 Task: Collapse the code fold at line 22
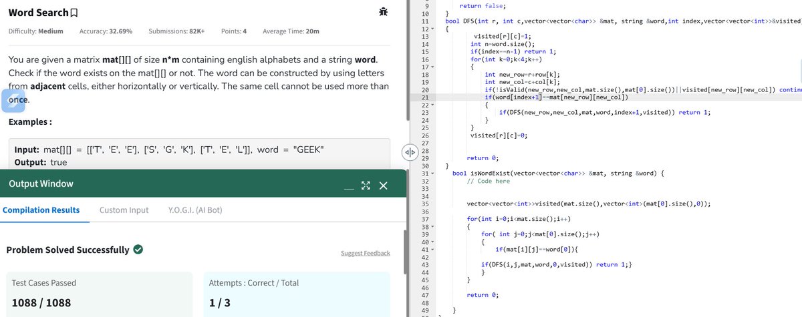tap(432, 105)
